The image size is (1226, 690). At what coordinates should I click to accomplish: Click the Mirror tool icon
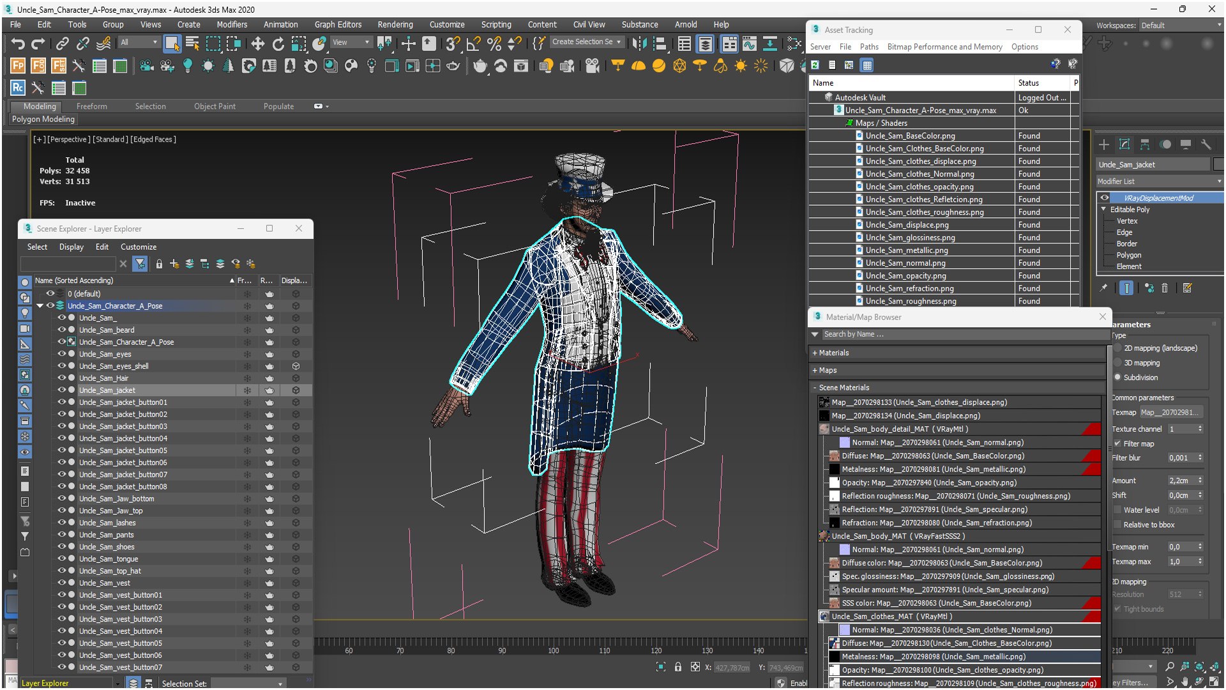(x=639, y=43)
